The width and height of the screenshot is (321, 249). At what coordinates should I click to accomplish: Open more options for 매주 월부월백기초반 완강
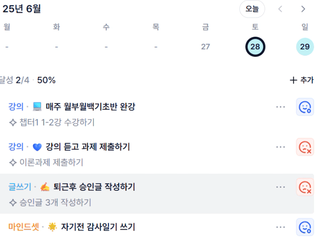click(280, 107)
